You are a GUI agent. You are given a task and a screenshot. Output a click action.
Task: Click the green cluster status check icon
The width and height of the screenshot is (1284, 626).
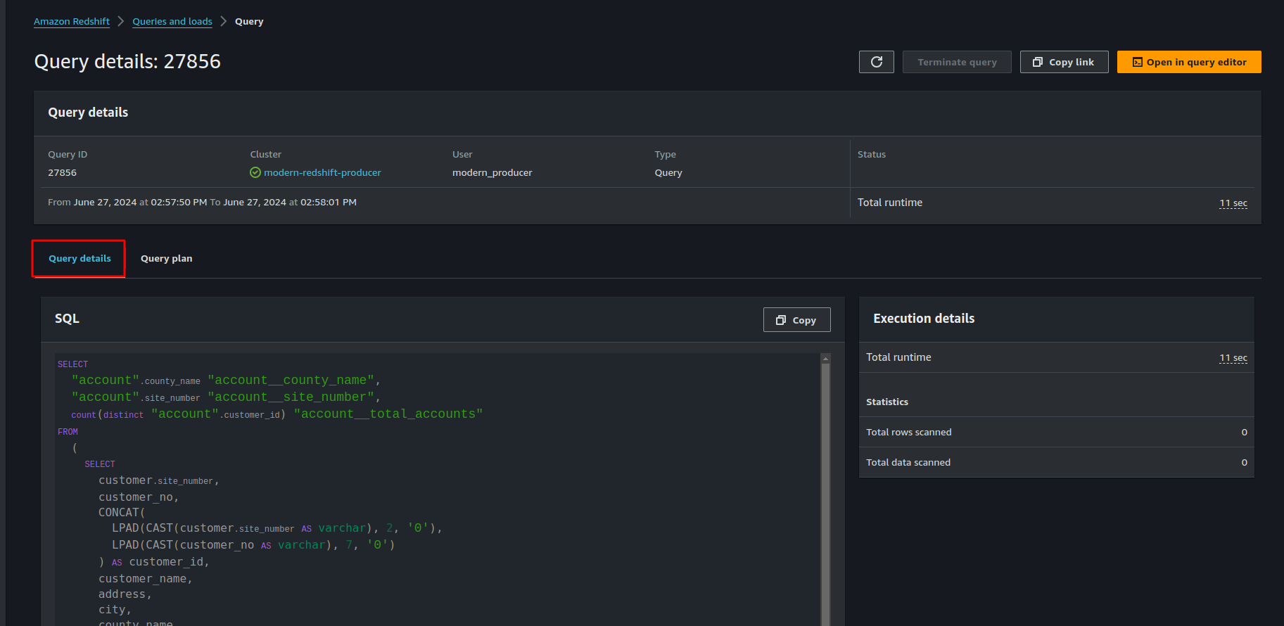(x=255, y=172)
